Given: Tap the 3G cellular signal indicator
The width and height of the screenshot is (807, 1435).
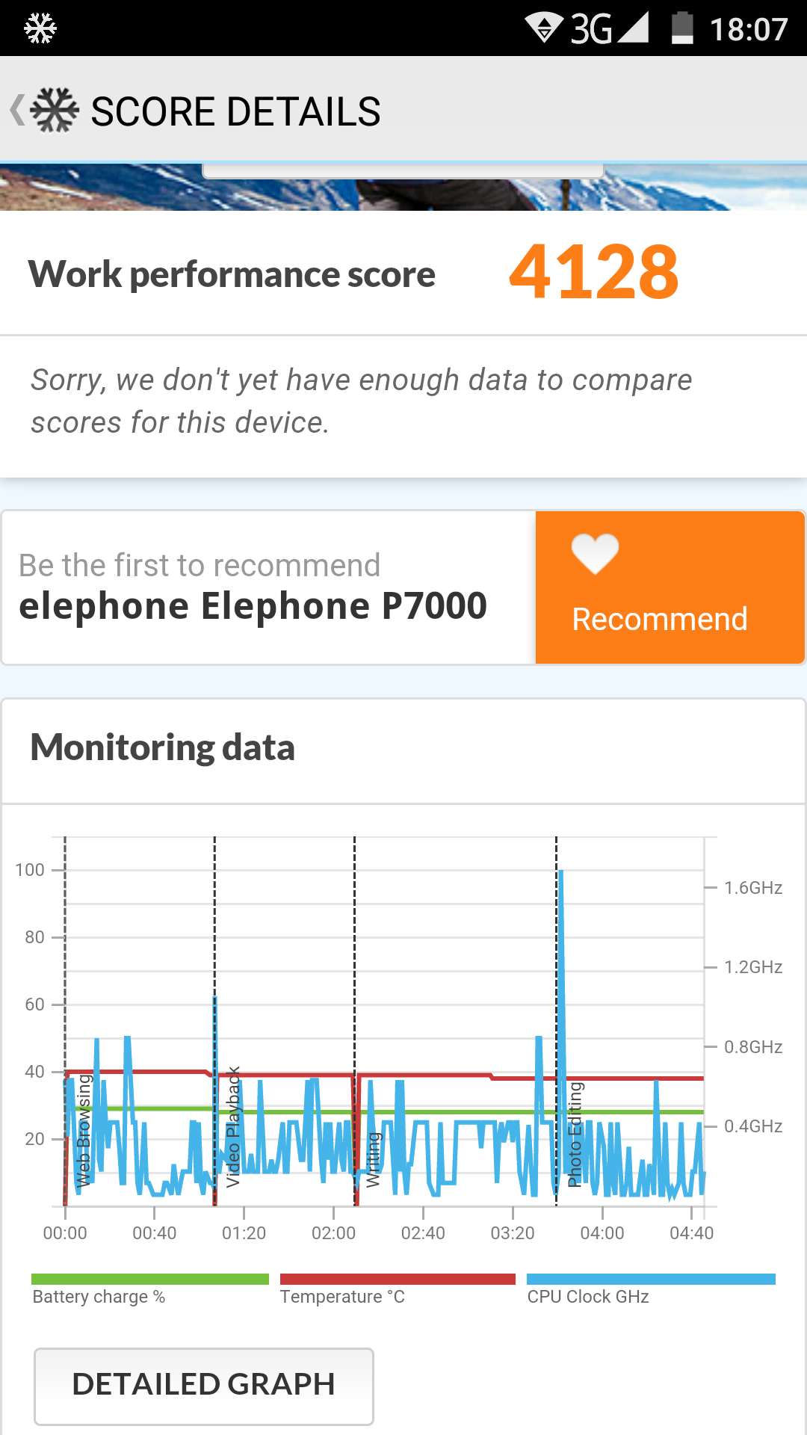Looking at the screenshot, I should click(610, 28).
